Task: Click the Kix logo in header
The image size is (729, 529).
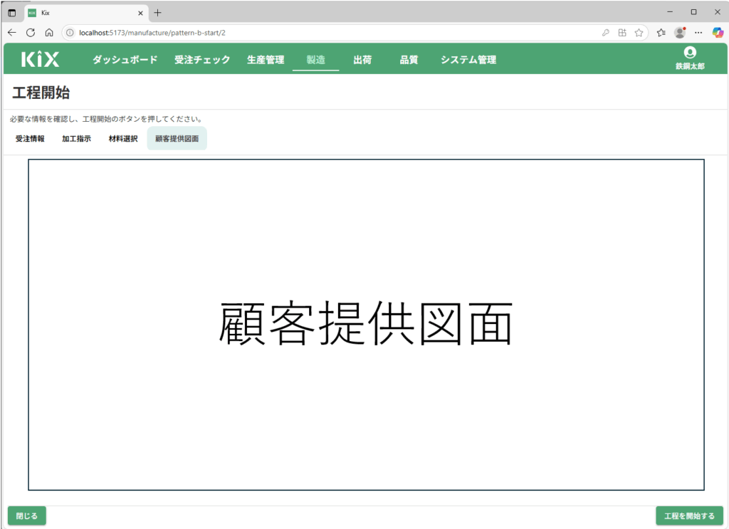Action: tap(40, 60)
